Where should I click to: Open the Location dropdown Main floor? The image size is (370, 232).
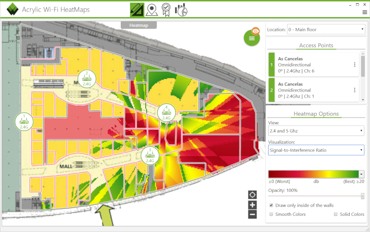pos(326,30)
